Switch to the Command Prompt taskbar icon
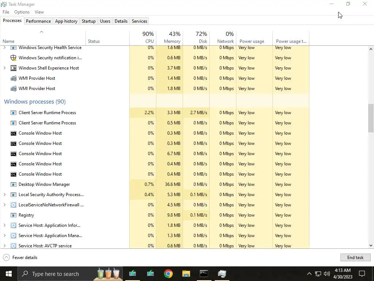This screenshot has height=281, width=374. 204,274
